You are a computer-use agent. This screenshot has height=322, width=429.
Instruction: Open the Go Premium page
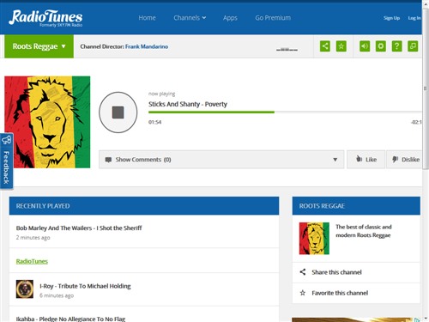click(273, 18)
